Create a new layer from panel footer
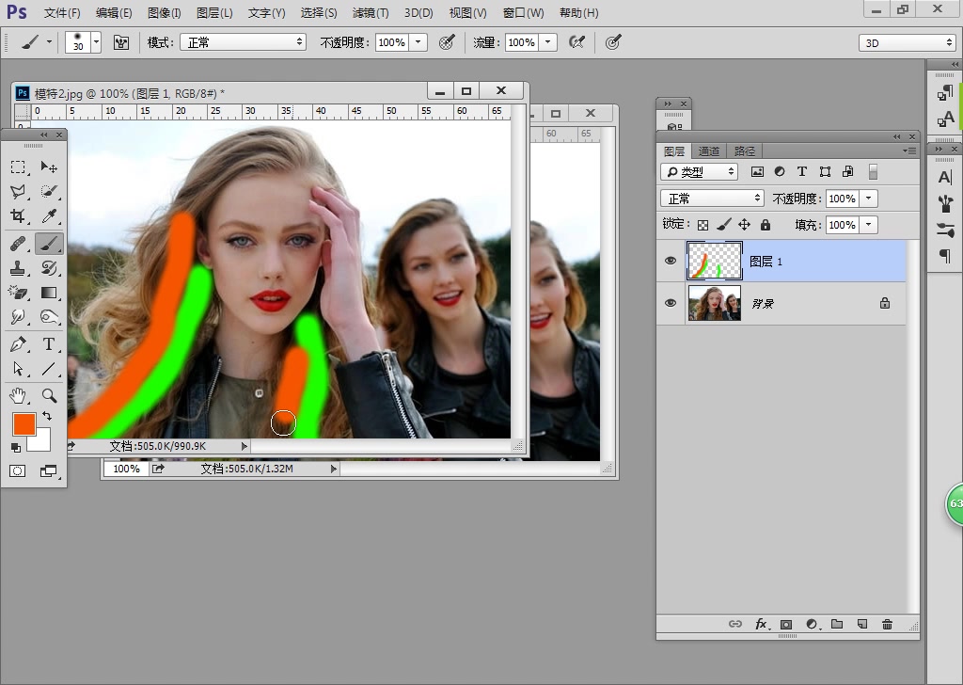 click(861, 624)
